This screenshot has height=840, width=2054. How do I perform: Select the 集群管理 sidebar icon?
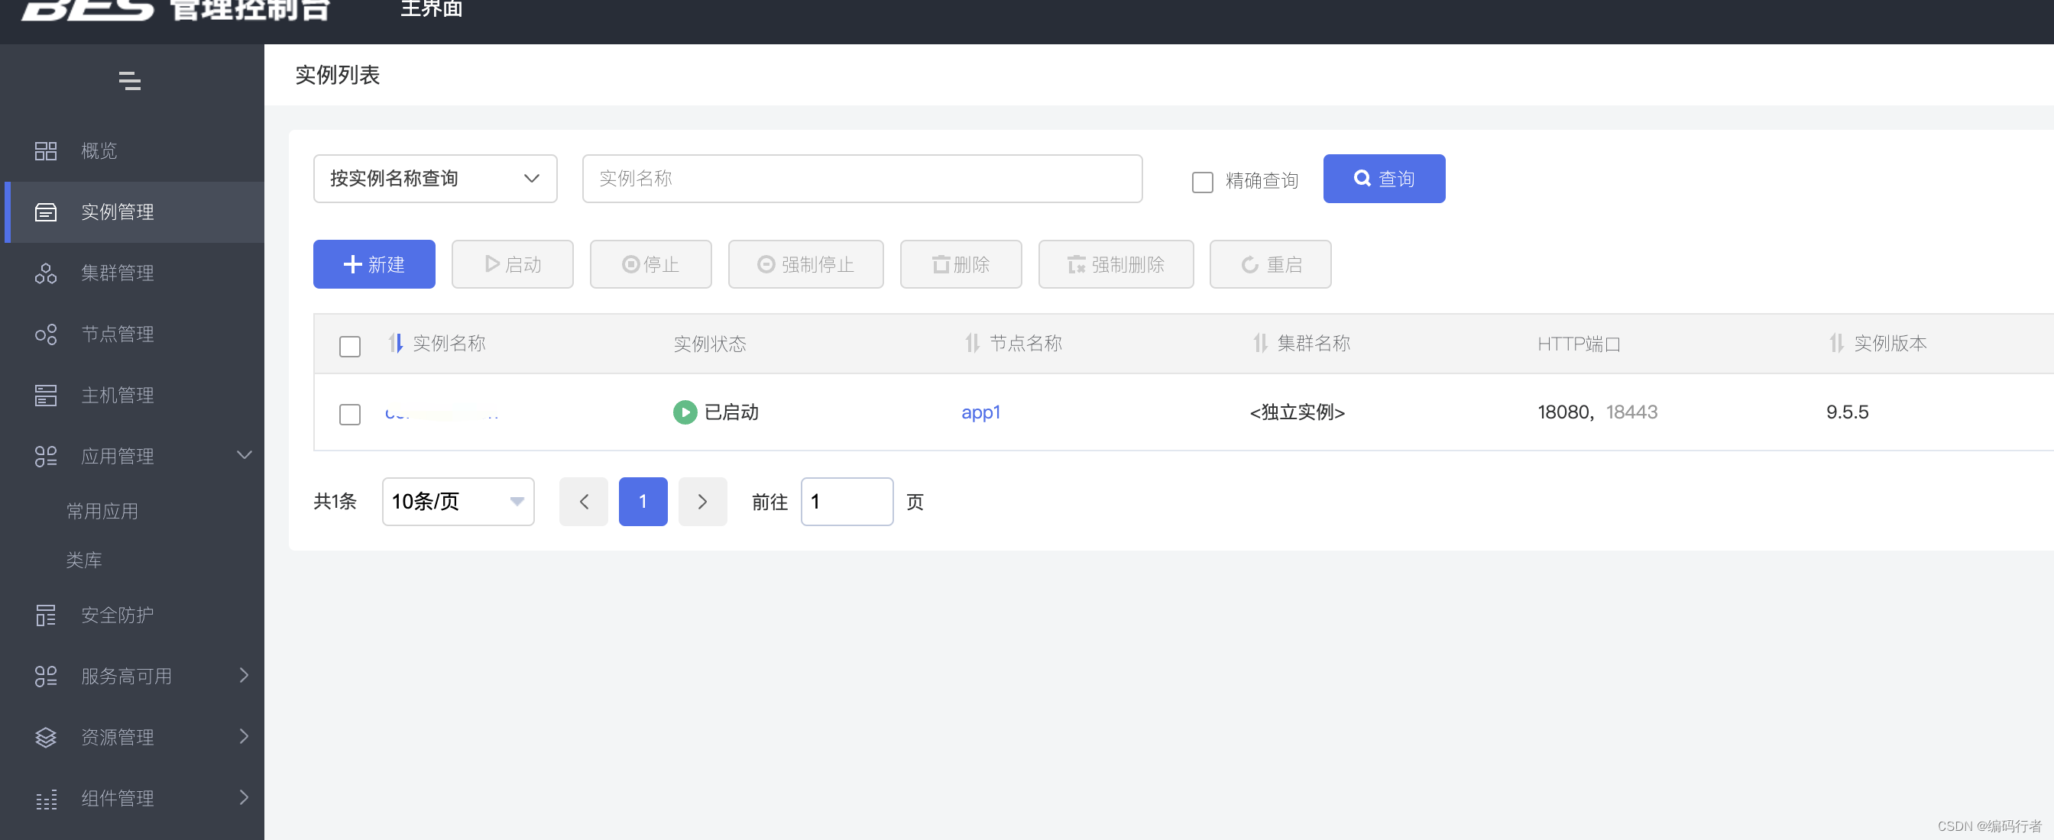click(x=45, y=273)
